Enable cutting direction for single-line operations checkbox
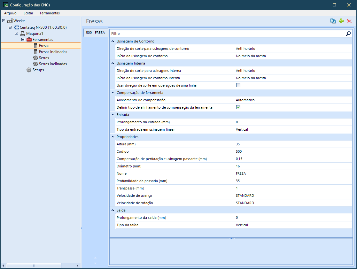357x269 pixels. click(x=238, y=85)
